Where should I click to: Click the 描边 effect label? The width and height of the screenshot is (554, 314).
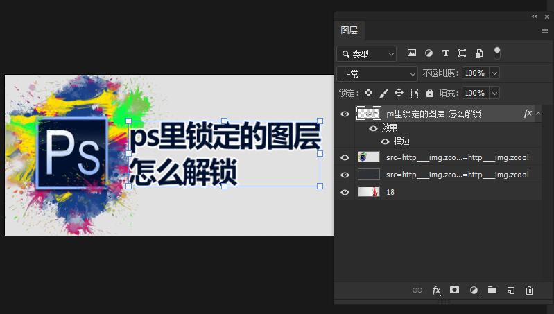click(x=401, y=141)
